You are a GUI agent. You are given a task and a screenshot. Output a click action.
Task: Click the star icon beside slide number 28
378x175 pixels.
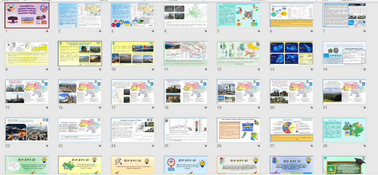364,146
